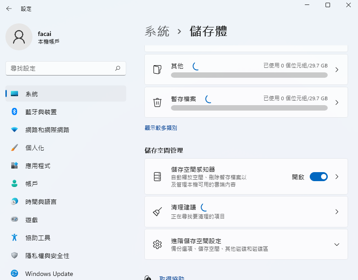The width and height of the screenshot is (358, 280).
Task: Turn off the 儲存空間感知器 toggle
Action: [318, 177]
